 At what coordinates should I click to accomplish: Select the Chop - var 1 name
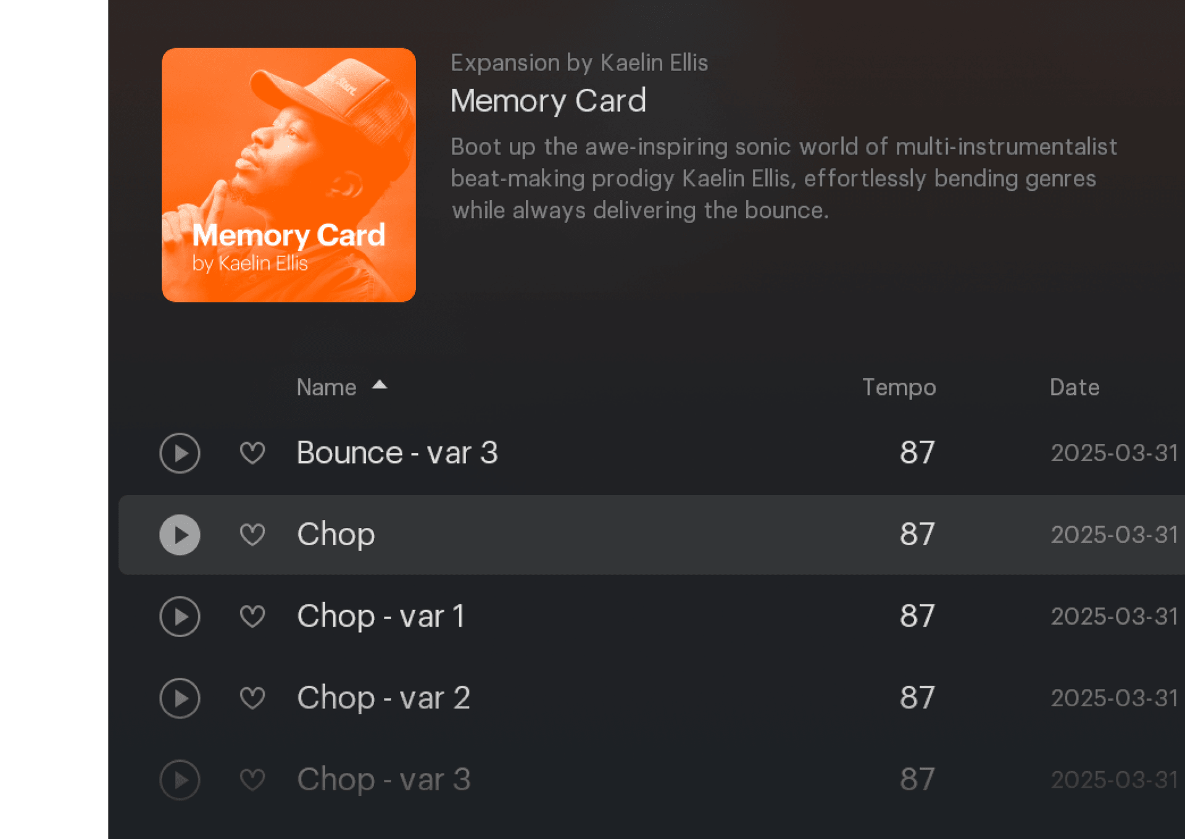(381, 616)
